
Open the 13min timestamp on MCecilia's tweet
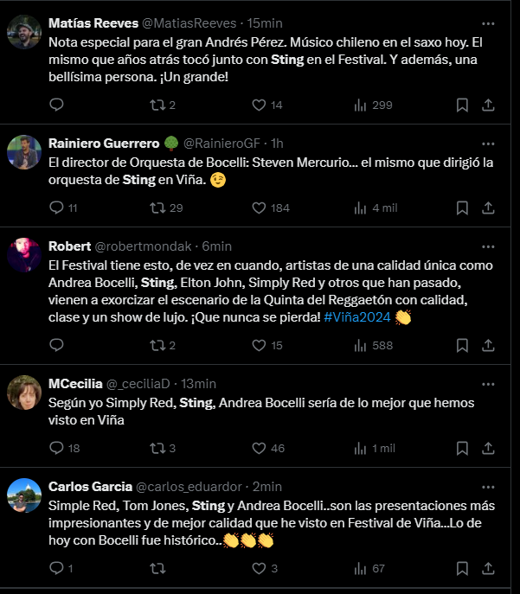click(x=198, y=384)
